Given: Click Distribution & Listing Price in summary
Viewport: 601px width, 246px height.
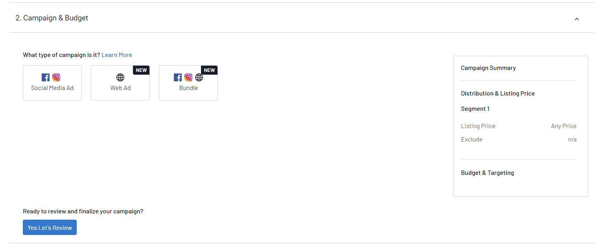Looking at the screenshot, I should coord(498,94).
